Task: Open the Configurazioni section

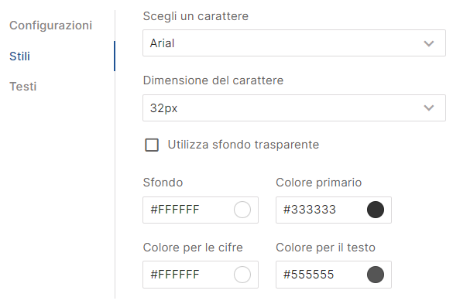Action: tap(50, 26)
